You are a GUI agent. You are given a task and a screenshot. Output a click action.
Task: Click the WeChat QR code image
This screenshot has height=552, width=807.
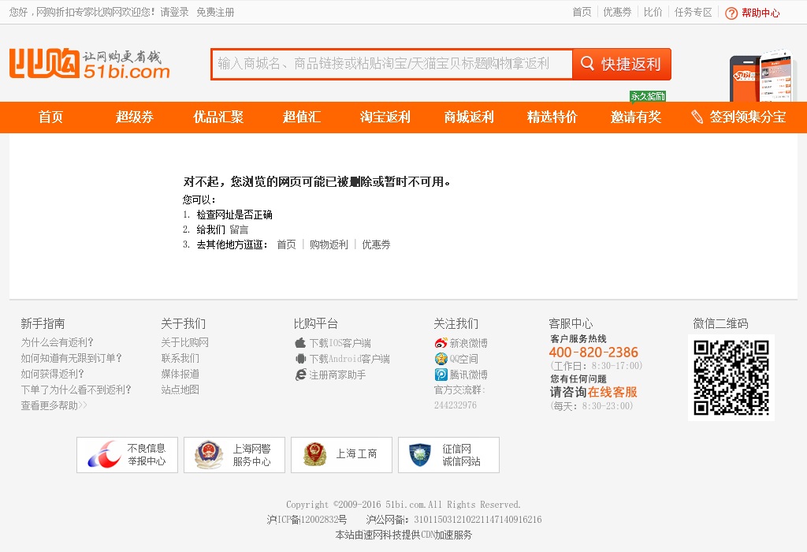[731, 378]
